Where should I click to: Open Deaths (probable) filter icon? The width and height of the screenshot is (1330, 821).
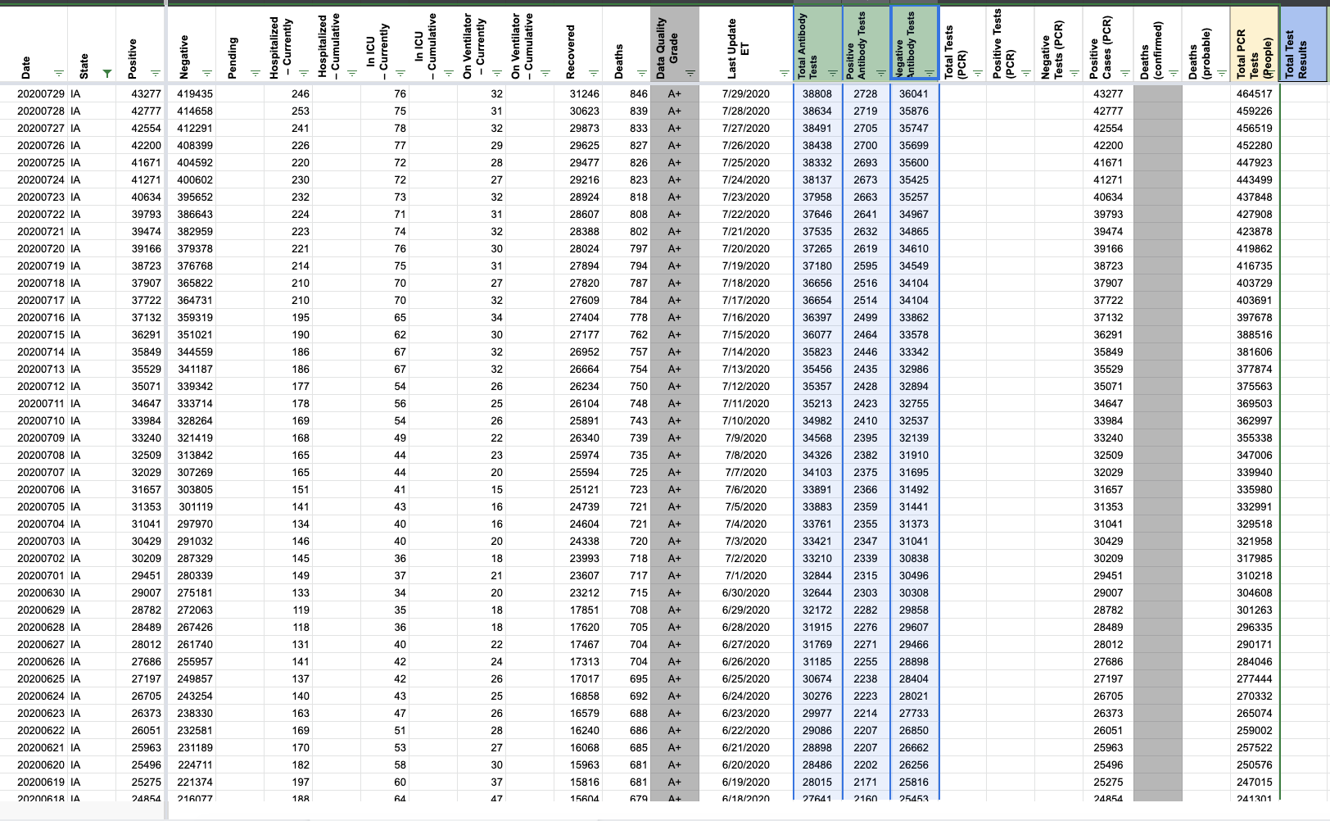tap(1220, 73)
